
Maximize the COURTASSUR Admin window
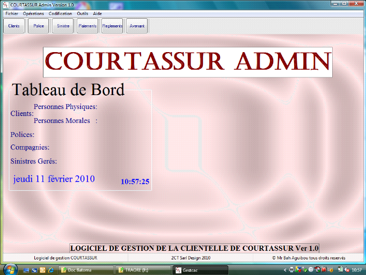(x=345, y=3)
